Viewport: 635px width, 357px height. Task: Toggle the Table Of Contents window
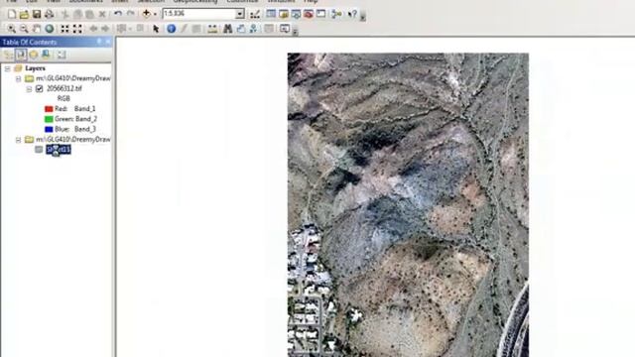[x=271, y=14]
